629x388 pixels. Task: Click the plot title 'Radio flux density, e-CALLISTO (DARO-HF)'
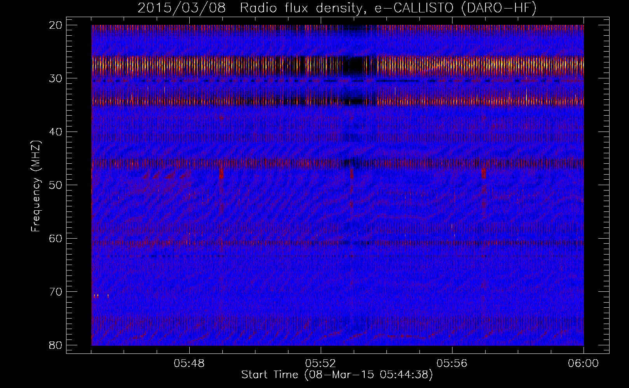[388, 8]
